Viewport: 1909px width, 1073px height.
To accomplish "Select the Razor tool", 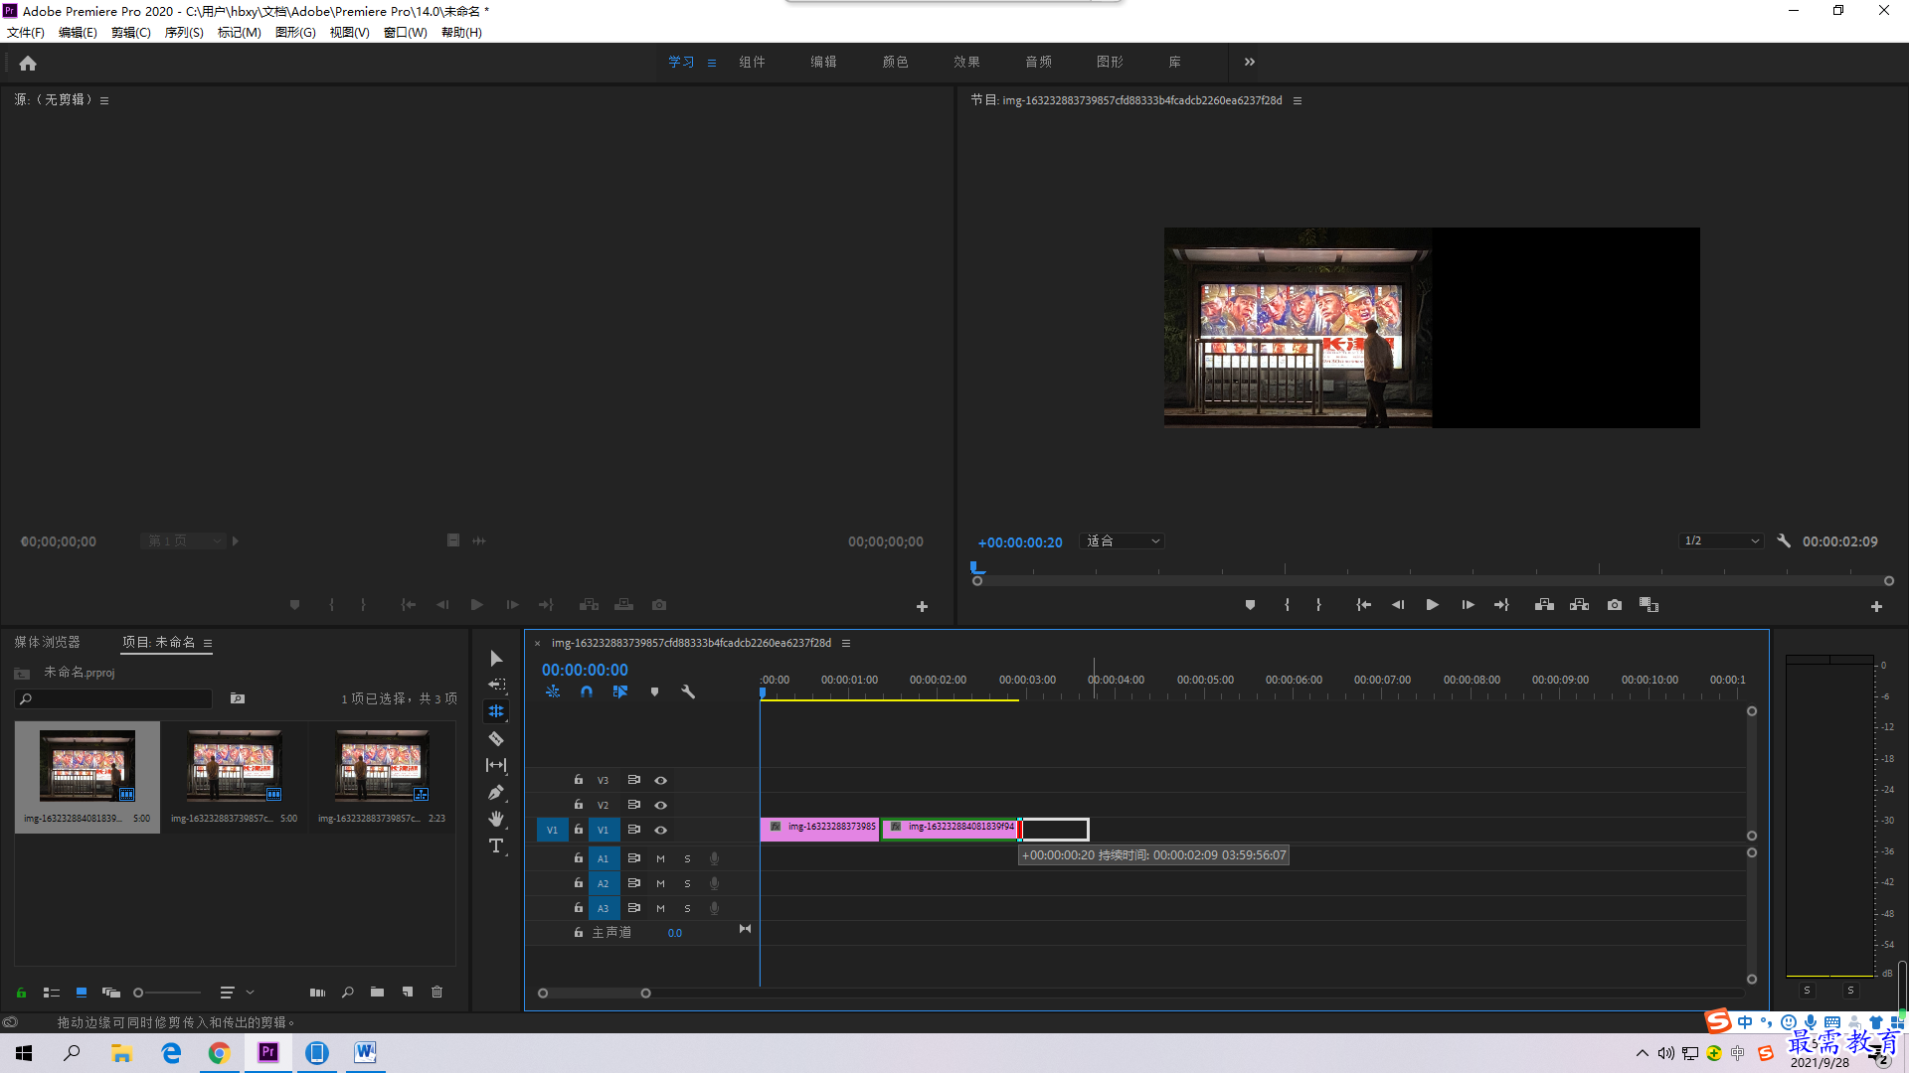I will tap(496, 738).
